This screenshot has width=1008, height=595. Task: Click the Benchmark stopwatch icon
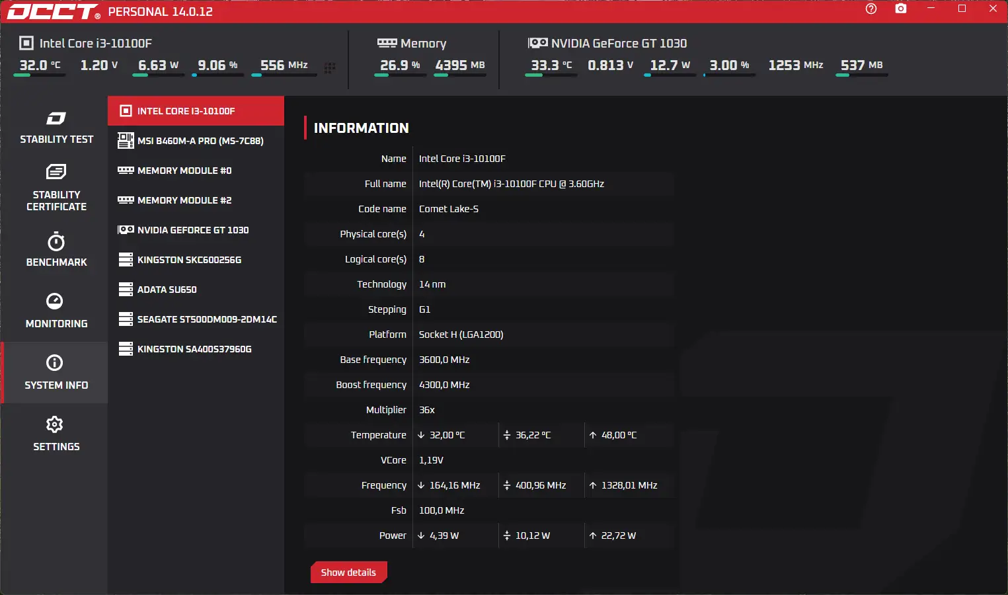pos(56,241)
